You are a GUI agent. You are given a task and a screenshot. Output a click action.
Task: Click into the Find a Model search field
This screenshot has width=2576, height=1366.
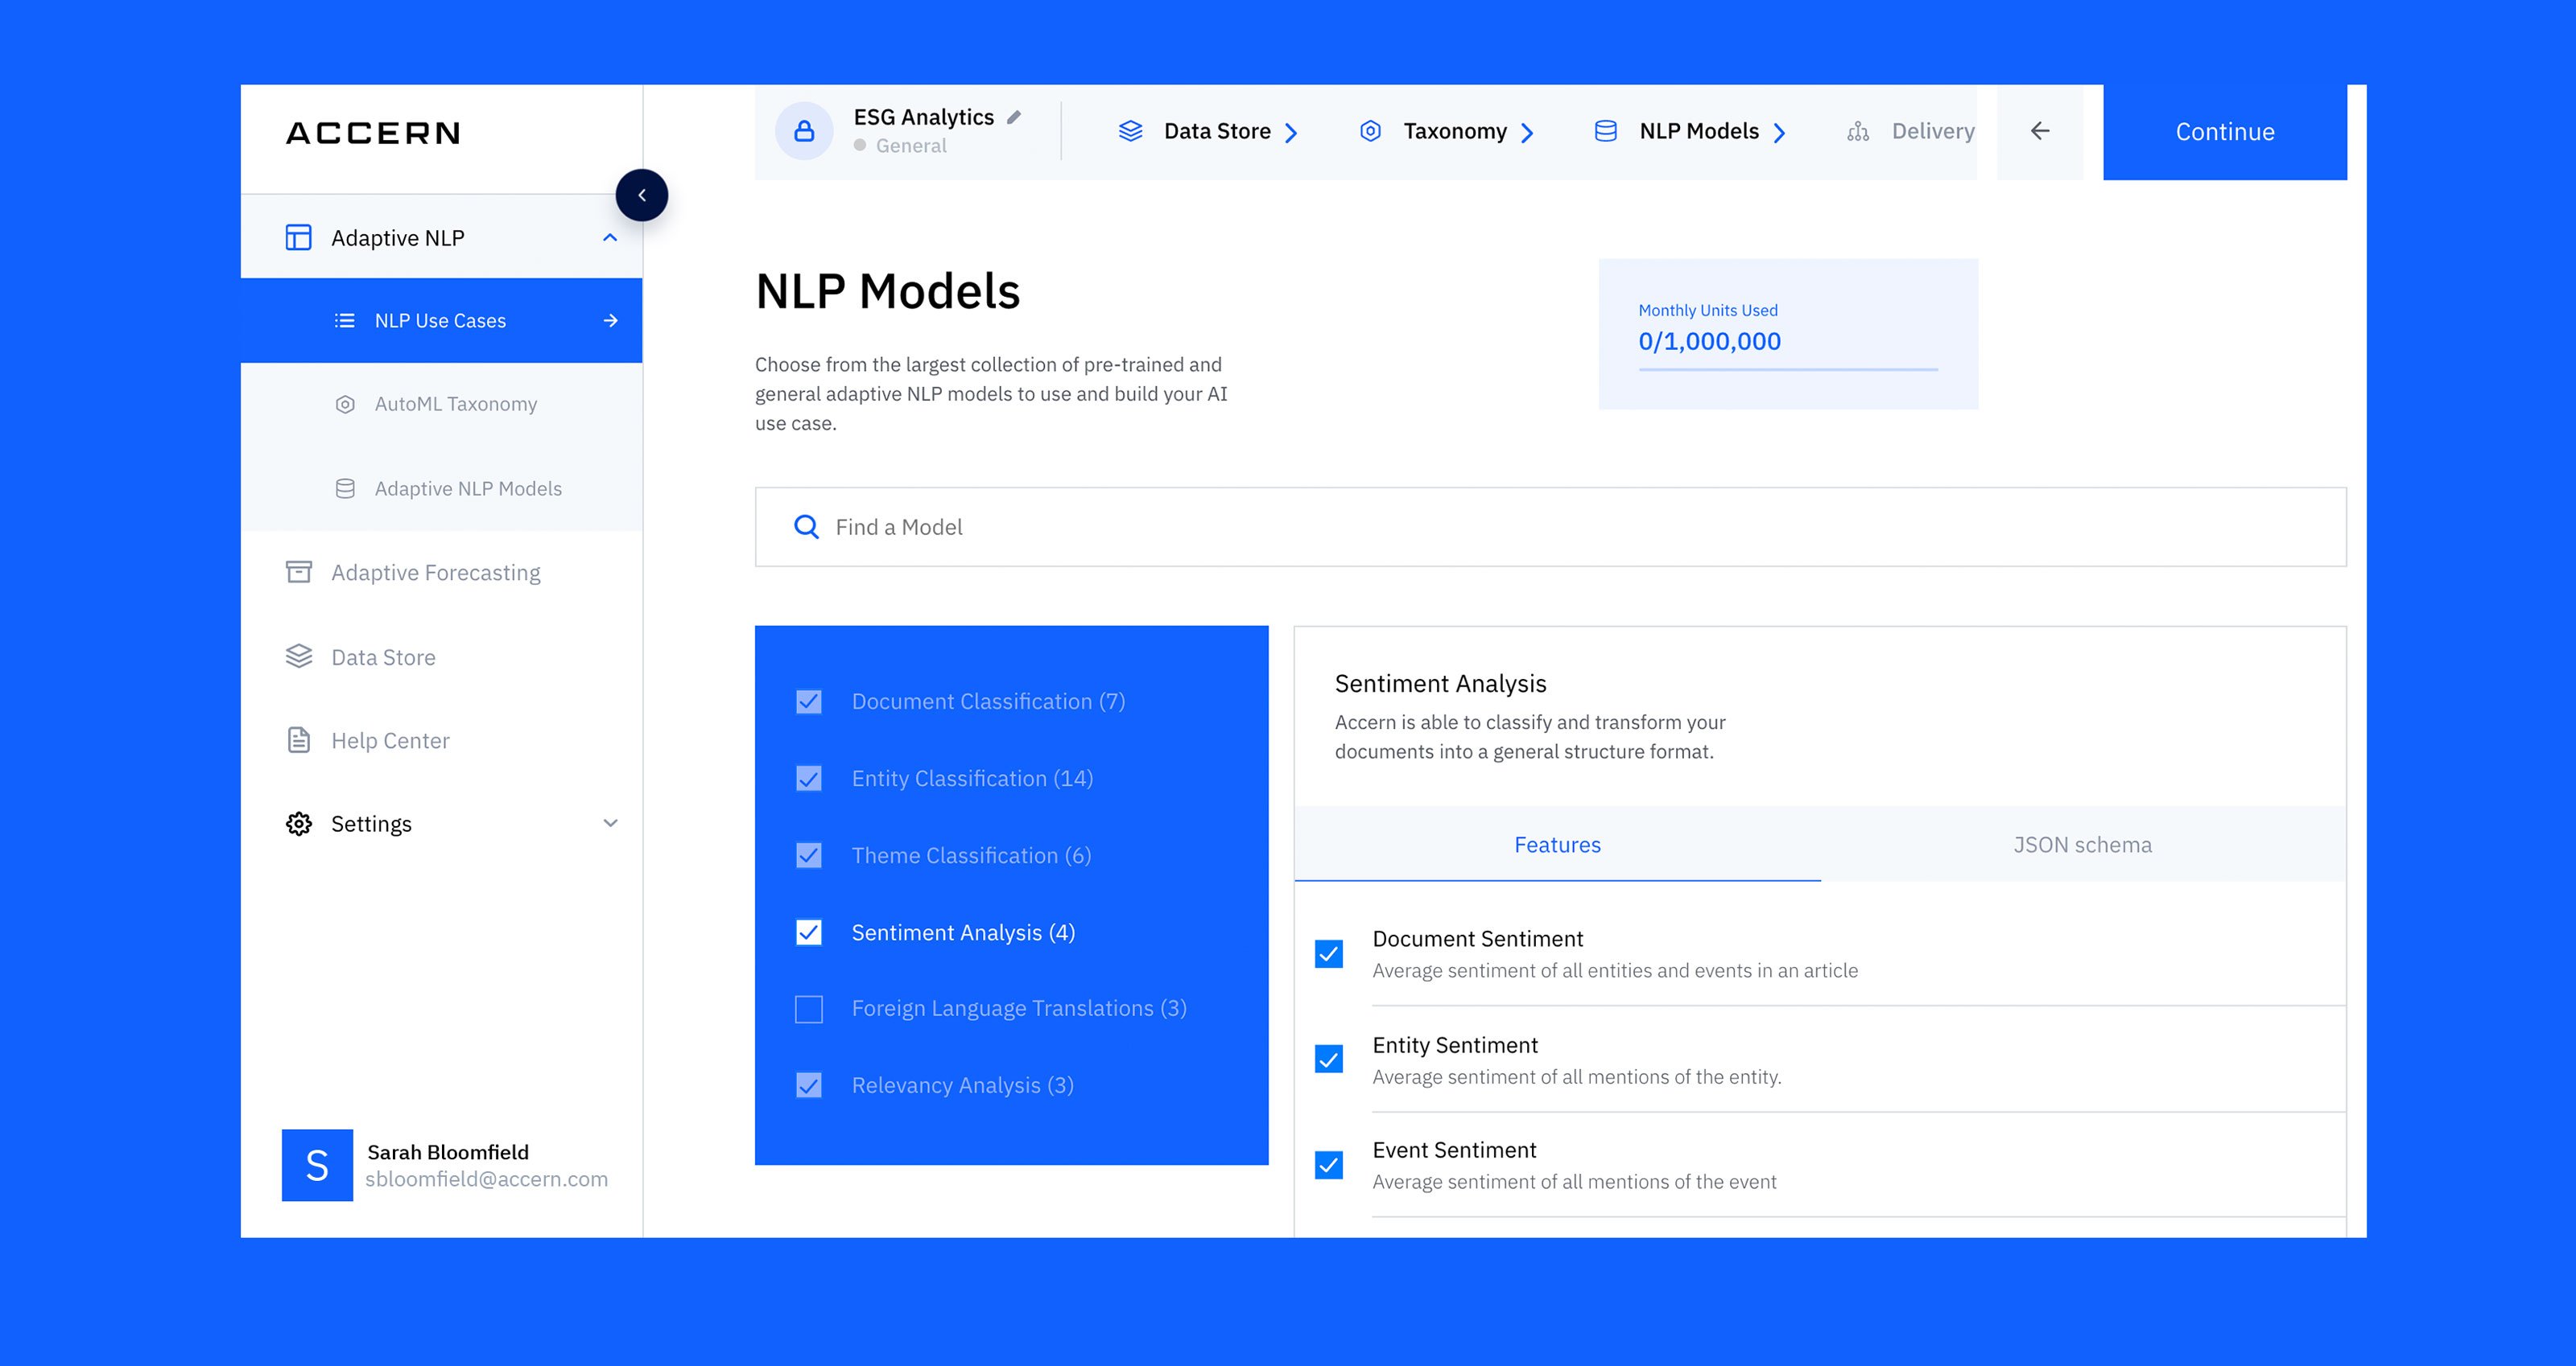click(1500, 527)
